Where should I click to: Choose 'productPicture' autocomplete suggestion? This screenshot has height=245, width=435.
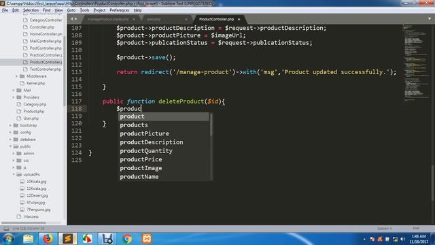pos(164,133)
